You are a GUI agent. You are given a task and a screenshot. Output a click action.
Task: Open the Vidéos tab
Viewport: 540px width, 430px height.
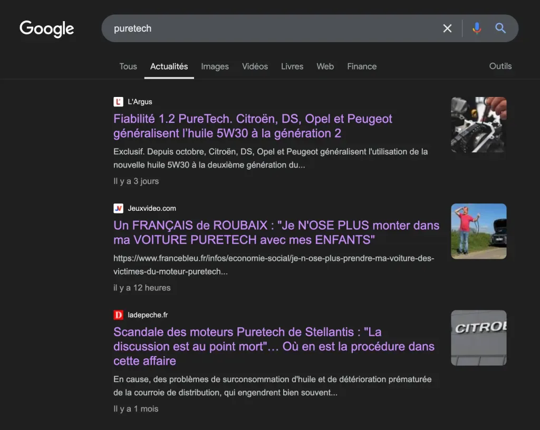[255, 66]
